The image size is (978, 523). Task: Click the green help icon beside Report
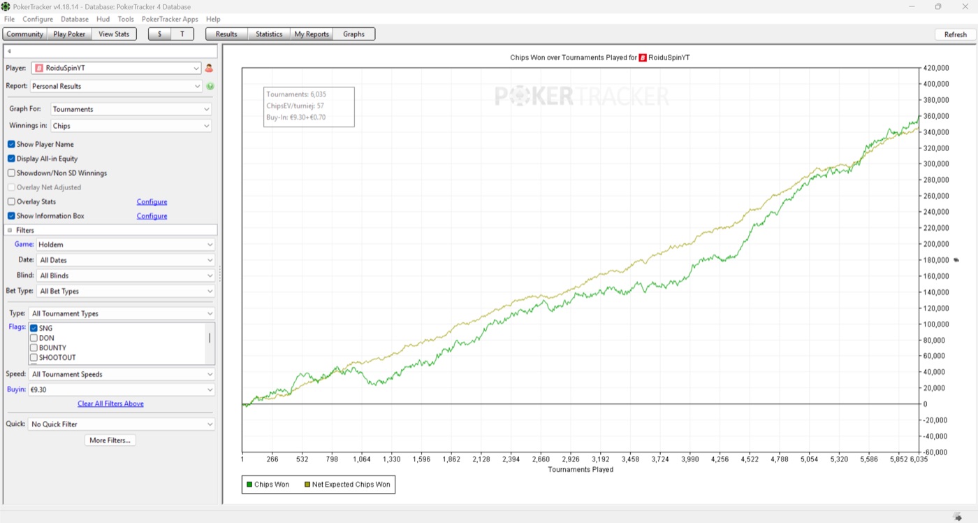[210, 86]
